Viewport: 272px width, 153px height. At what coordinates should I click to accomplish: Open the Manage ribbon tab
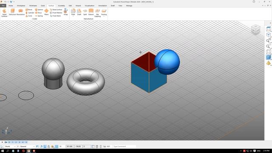(129, 6)
